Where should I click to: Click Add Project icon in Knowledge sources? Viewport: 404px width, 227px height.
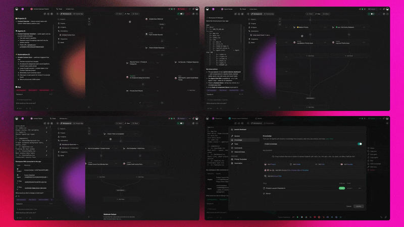(x=264, y=164)
